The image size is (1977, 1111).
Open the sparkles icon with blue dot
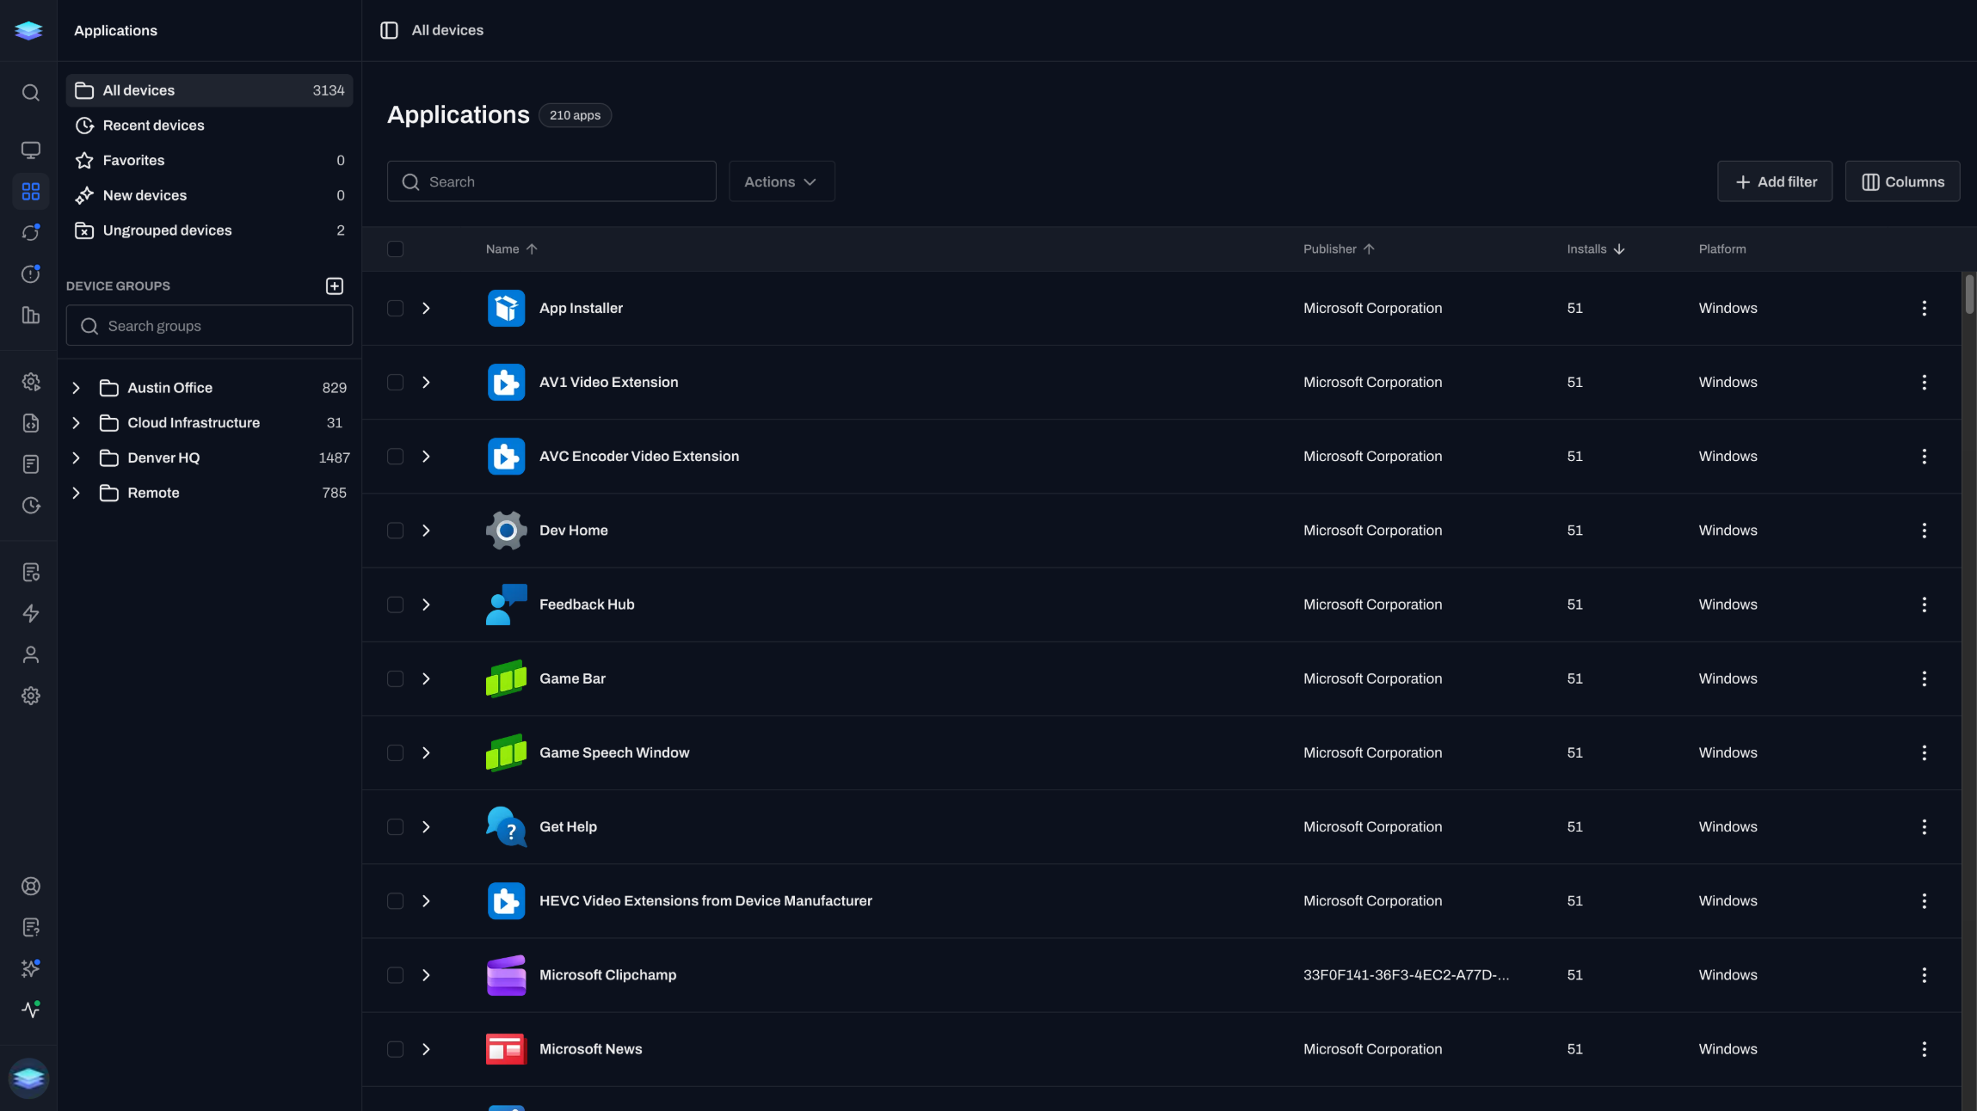[x=31, y=969]
